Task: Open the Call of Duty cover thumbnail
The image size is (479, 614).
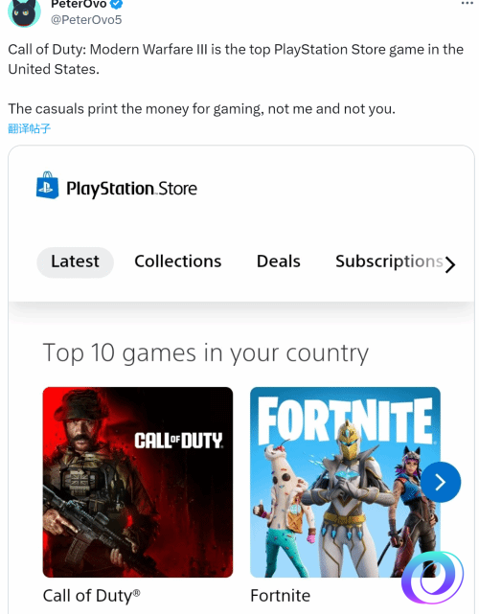Action: click(138, 482)
